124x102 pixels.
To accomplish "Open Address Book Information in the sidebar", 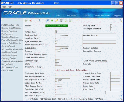I will pos(12,49).
